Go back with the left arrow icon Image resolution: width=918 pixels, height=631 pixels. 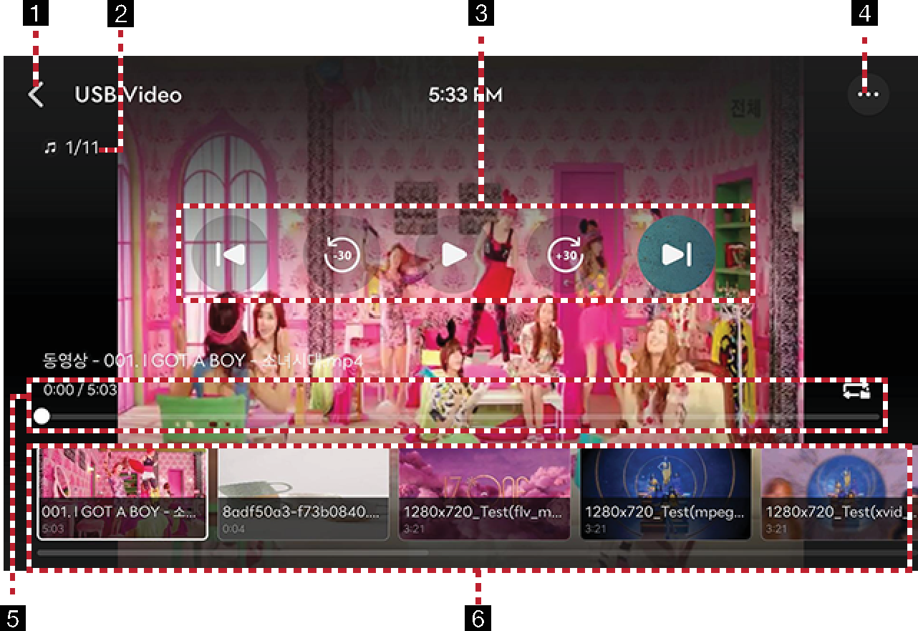coord(36,95)
